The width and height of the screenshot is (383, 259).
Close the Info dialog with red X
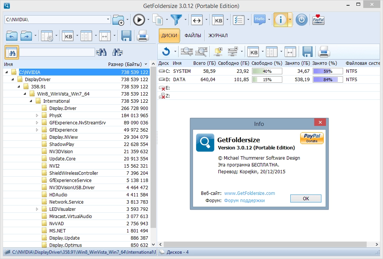tap(320, 122)
